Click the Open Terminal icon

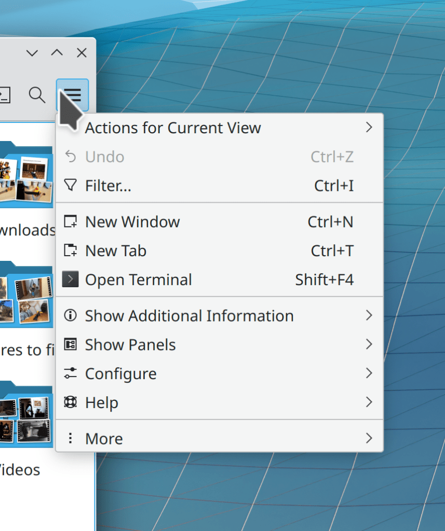point(70,280)
